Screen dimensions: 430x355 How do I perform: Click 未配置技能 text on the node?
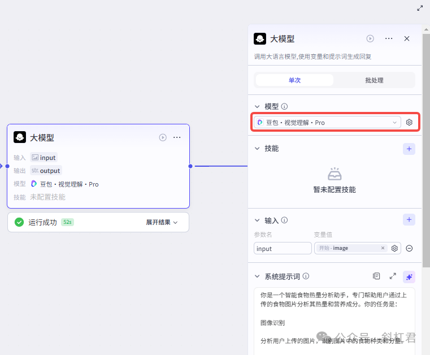click(x=47, y=197)
